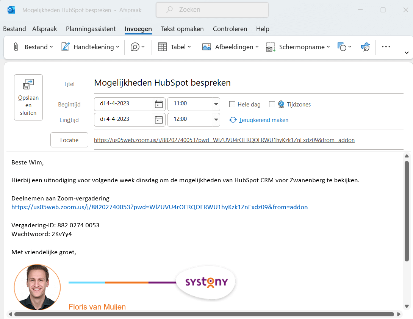Click scroll down arrow of message body
Screen dimensions: 413x319
click(x=407, y=306)
